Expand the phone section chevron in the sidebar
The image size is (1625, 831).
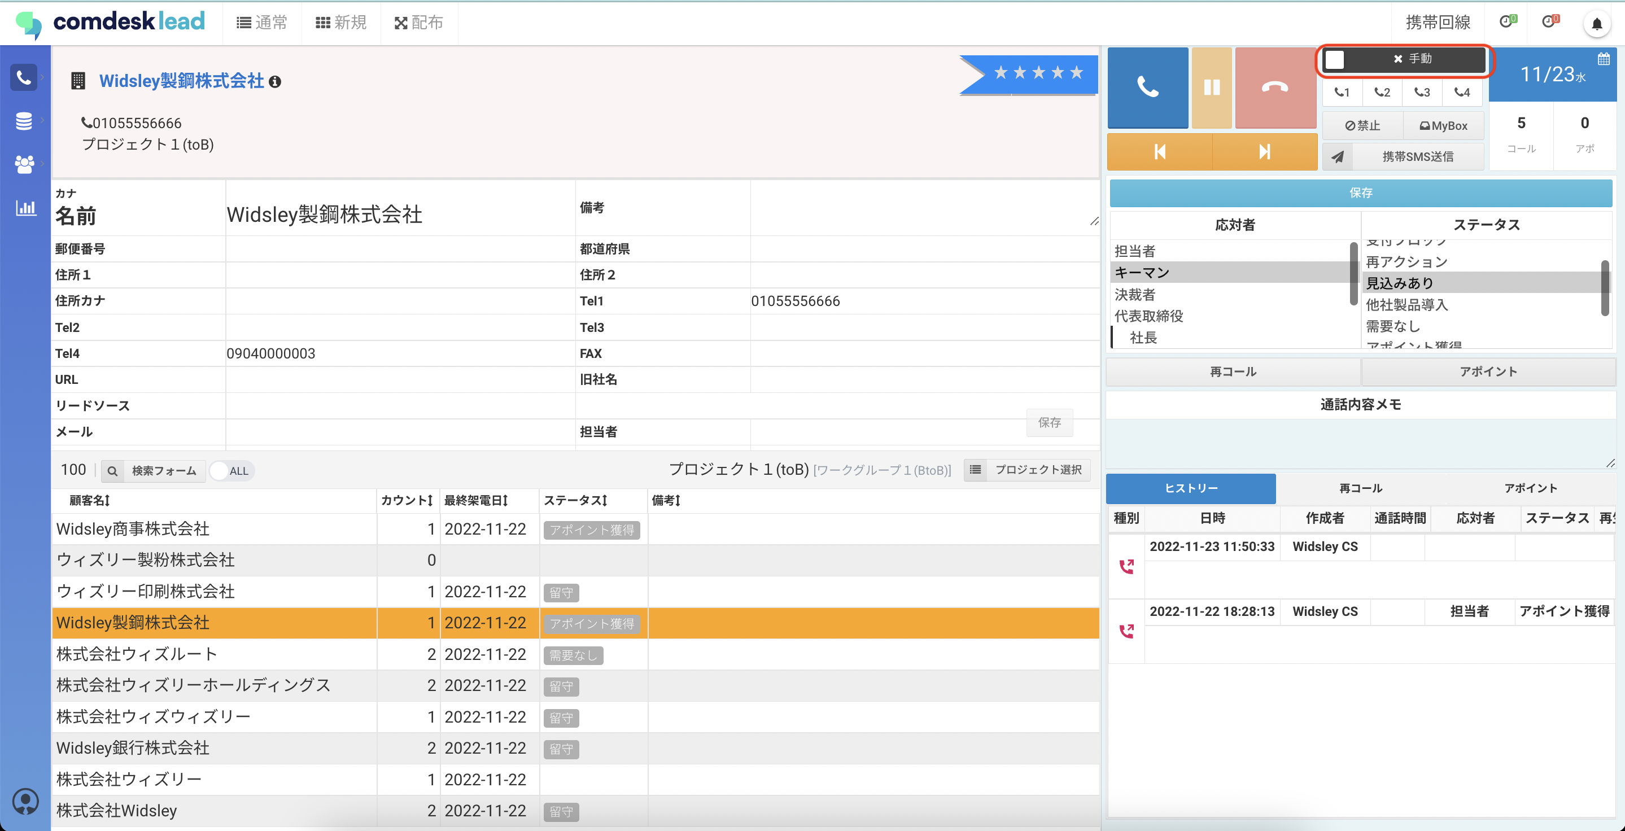tap(42, 77)
